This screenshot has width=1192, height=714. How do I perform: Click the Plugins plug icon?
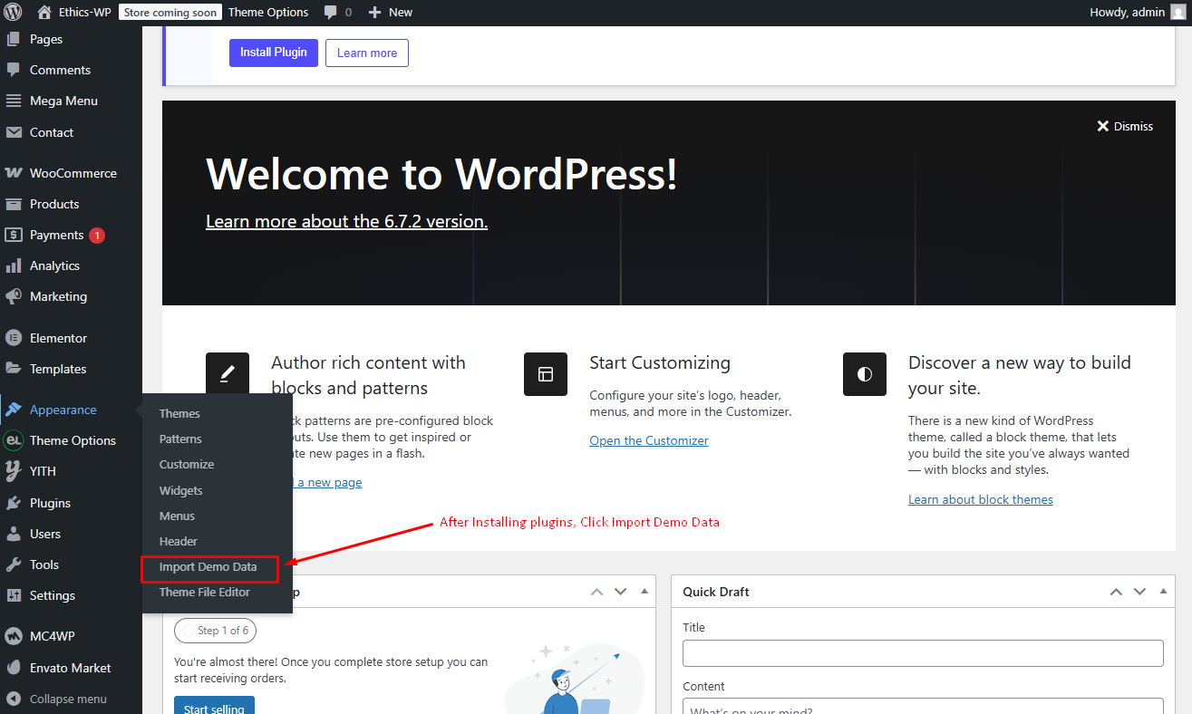(x=14, y=503)
